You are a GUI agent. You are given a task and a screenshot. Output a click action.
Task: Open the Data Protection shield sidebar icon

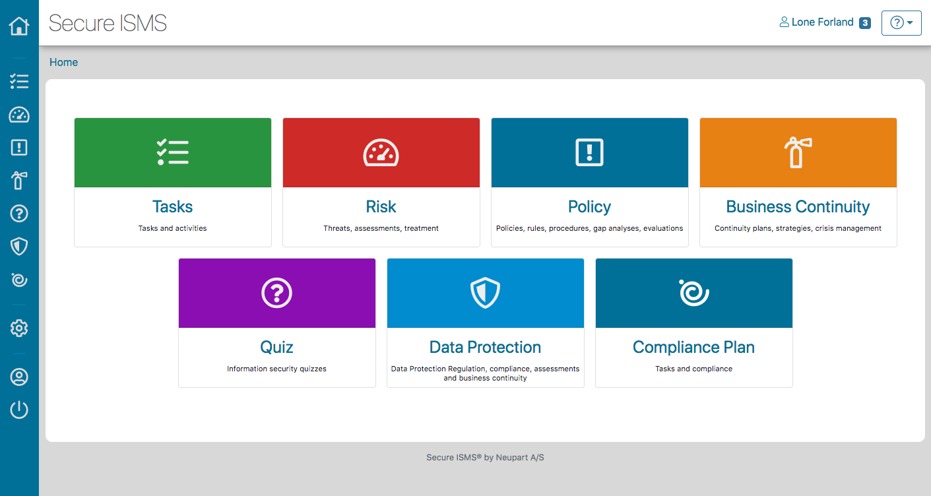(19, 247)
